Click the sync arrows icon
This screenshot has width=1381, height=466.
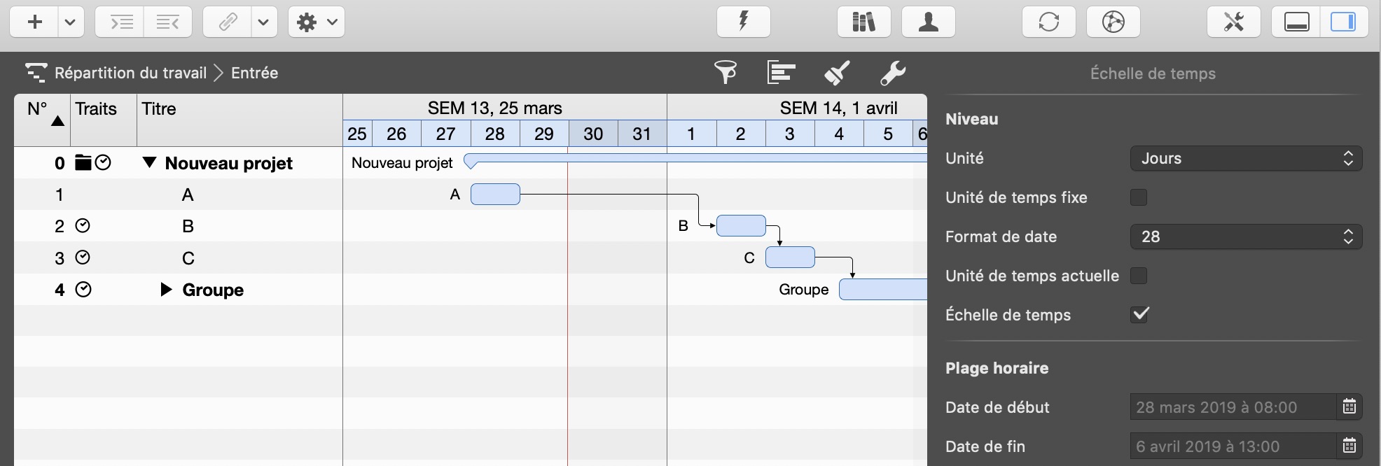coord(1048,22)
